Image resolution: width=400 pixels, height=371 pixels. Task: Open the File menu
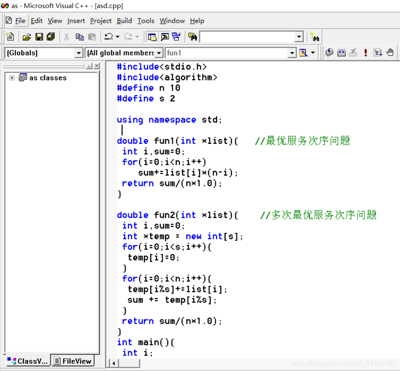(20, 21)
